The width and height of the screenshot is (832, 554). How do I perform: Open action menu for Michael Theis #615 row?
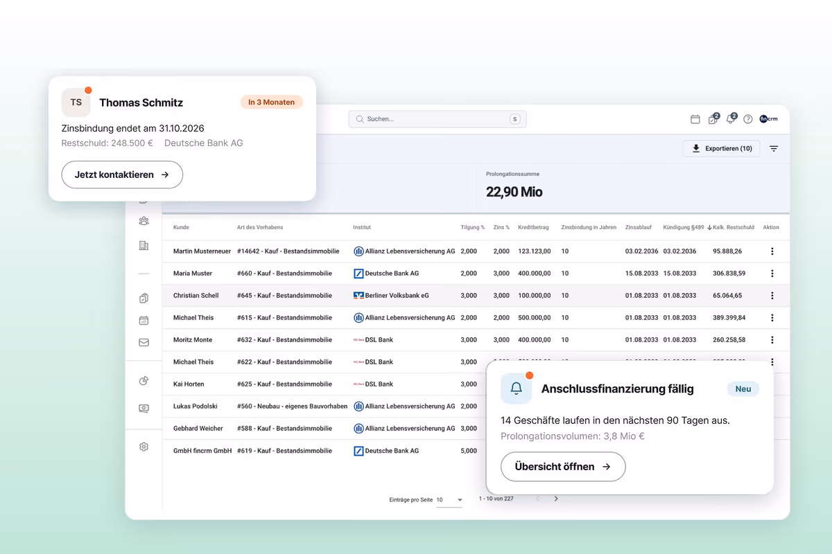click(772, 318)
